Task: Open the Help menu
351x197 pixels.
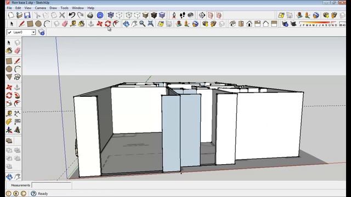Action: [x=90, y=8]
